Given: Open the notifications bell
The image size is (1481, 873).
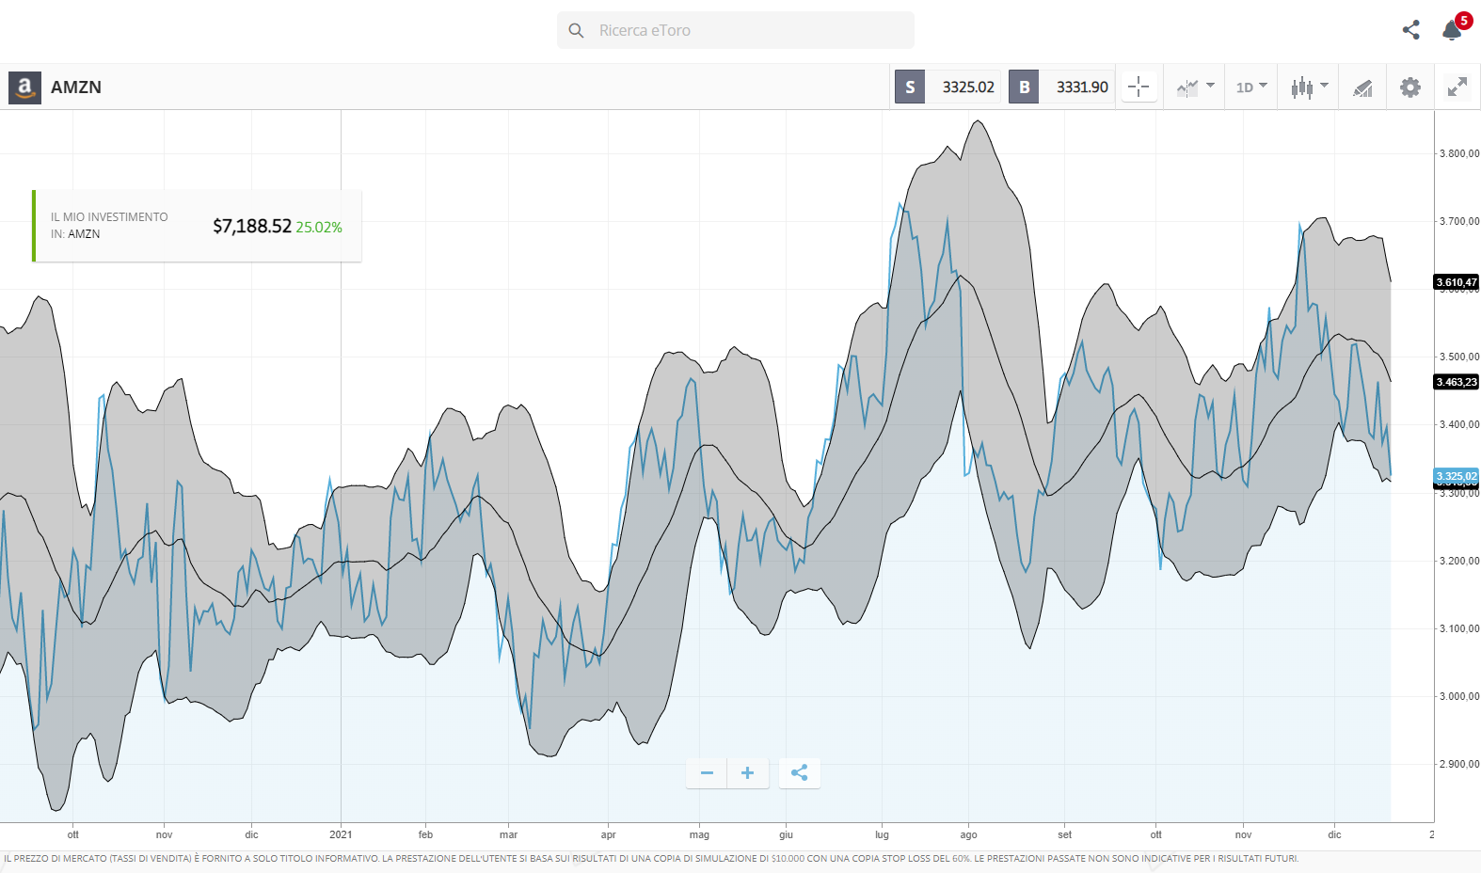Looking at the screenshot, I should 1452,31.
